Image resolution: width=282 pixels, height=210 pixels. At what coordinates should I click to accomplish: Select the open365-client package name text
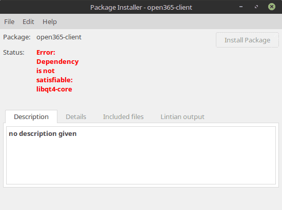tap(59, 37)
